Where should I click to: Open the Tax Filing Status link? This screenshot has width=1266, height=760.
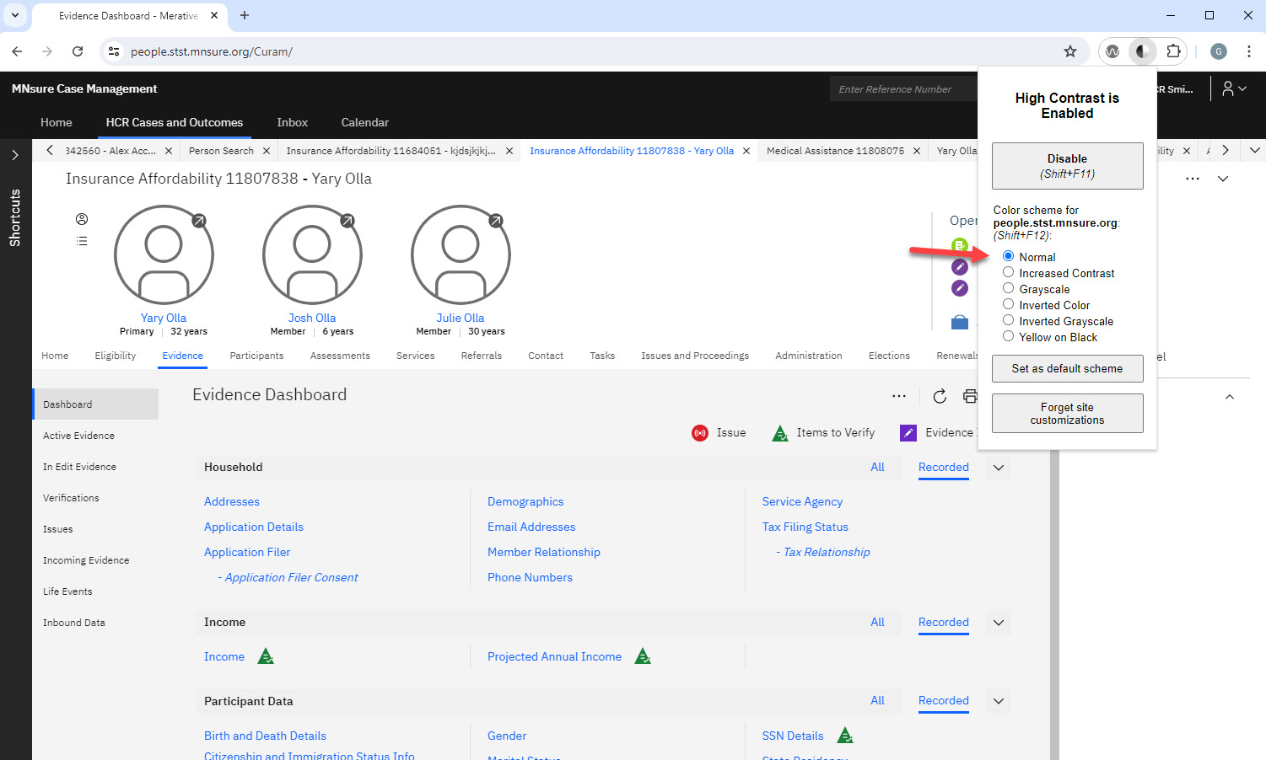coord(805,527)
